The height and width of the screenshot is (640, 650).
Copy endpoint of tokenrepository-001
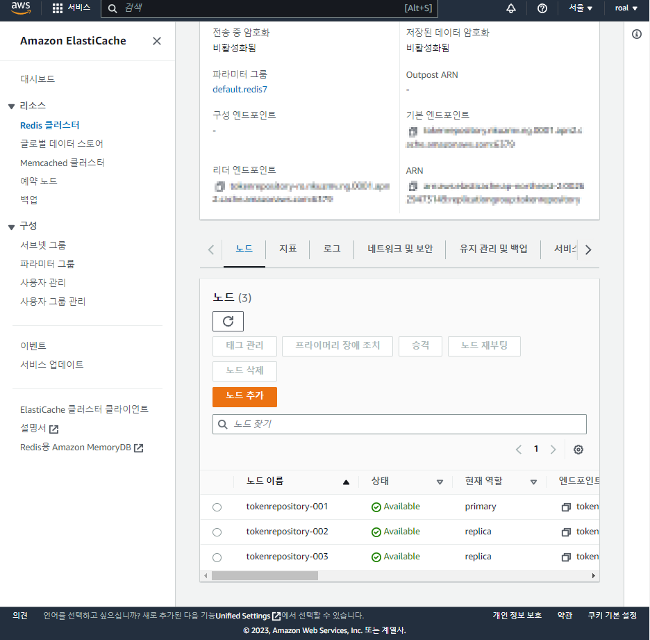(566, 507)
